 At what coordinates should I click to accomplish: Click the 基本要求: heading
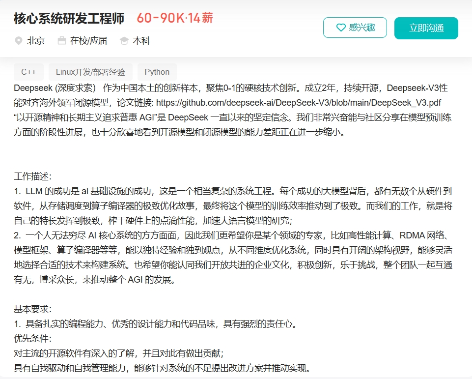point(33,309)
